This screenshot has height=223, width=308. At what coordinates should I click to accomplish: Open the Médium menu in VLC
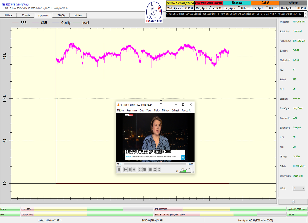(121, 110)
